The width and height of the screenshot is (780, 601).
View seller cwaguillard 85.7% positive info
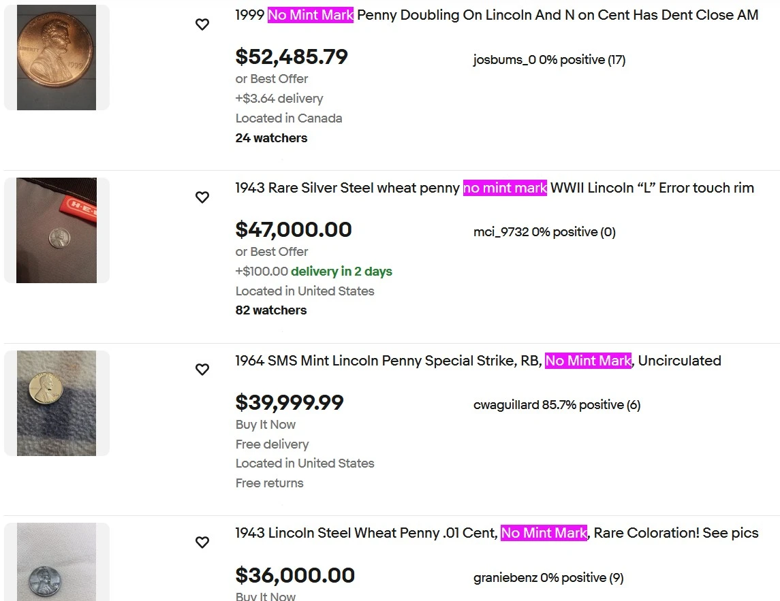click(557, 405)
